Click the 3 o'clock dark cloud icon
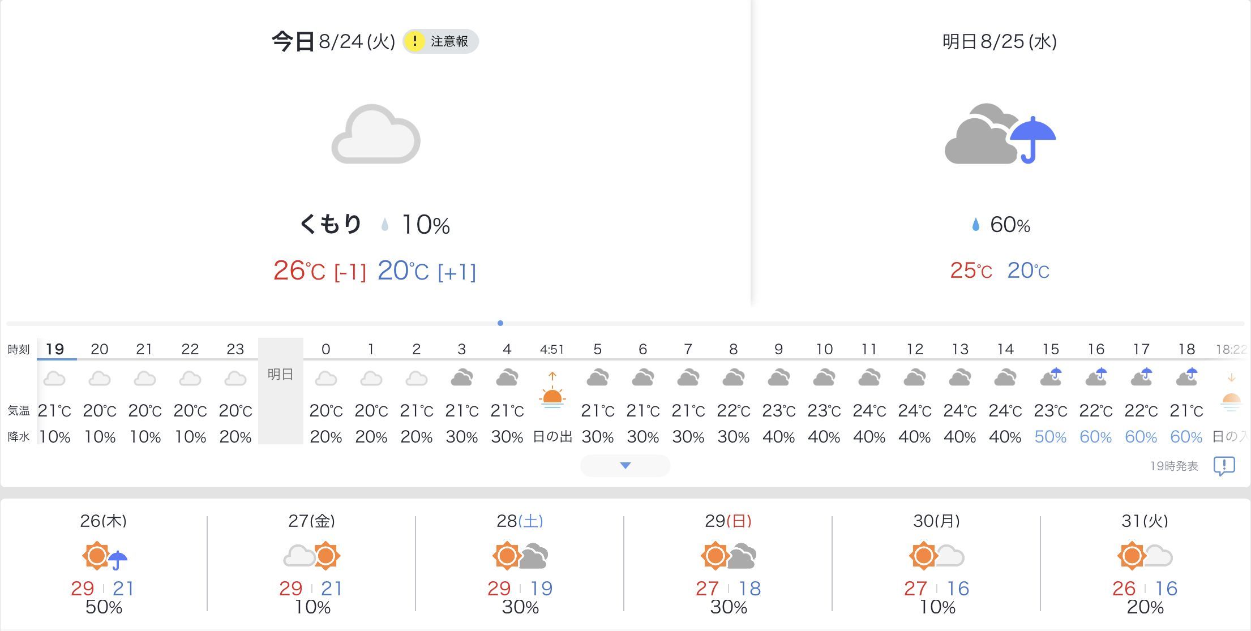This screenshot has width=1251, height=631. pos(462,377)
